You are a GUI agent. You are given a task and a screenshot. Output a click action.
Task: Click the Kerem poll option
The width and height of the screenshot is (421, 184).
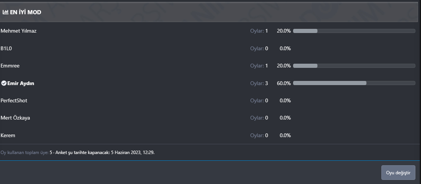(8, 135)
